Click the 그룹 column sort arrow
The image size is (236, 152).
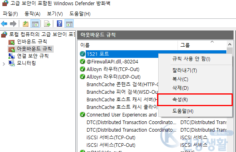pos(212,41)
